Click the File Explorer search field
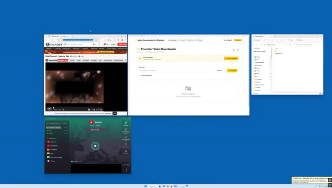Image resolution: width=332 pixels, height=188 pixels. (308, 45)
